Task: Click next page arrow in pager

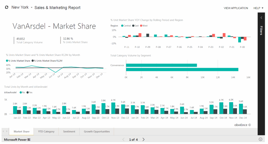Action: [143, 140]
